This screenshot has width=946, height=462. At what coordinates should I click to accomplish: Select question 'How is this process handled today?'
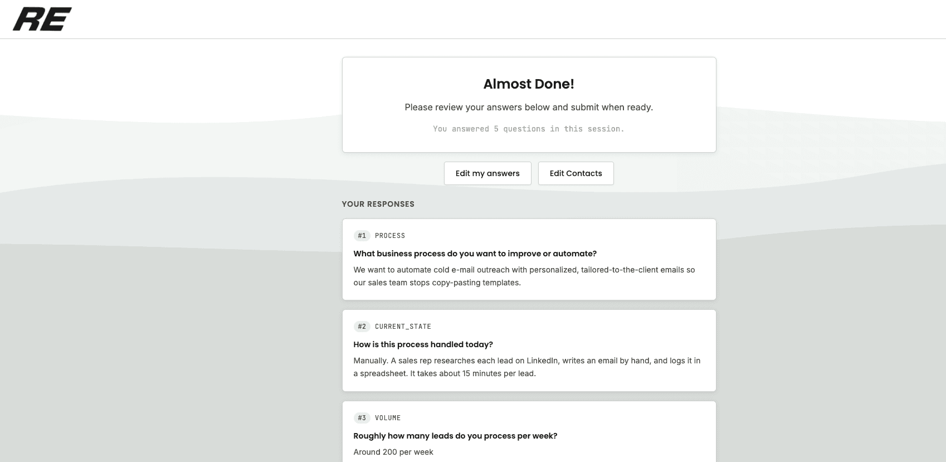423,344
